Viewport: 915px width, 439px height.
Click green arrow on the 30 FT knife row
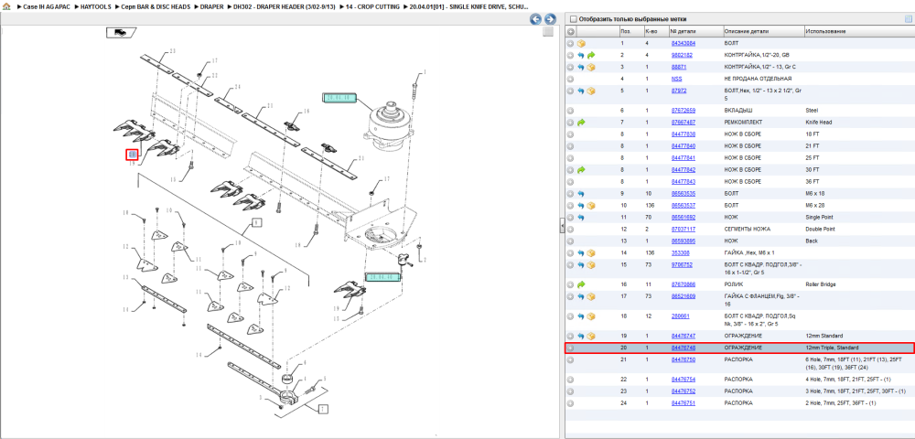(x=581, y=169)
